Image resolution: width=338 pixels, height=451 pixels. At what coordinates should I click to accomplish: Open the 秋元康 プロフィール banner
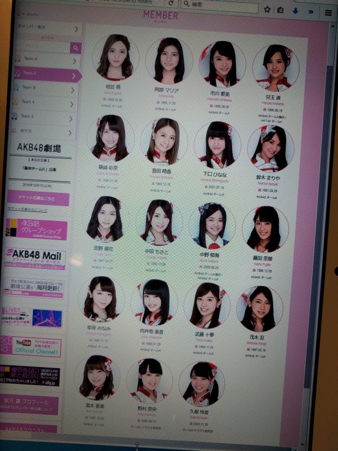(29, 405)
